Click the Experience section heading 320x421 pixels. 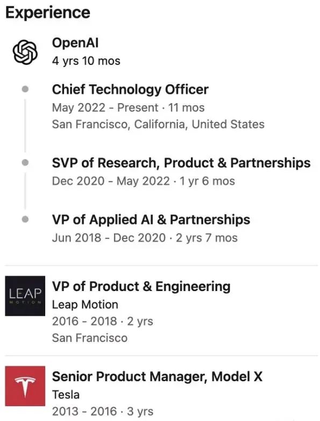(48, 13)
